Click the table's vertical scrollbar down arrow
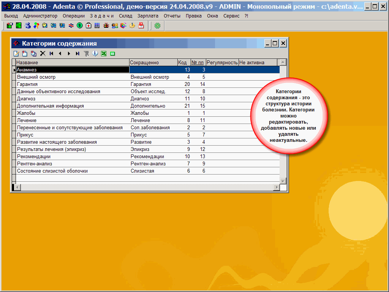 click(283, 181)
